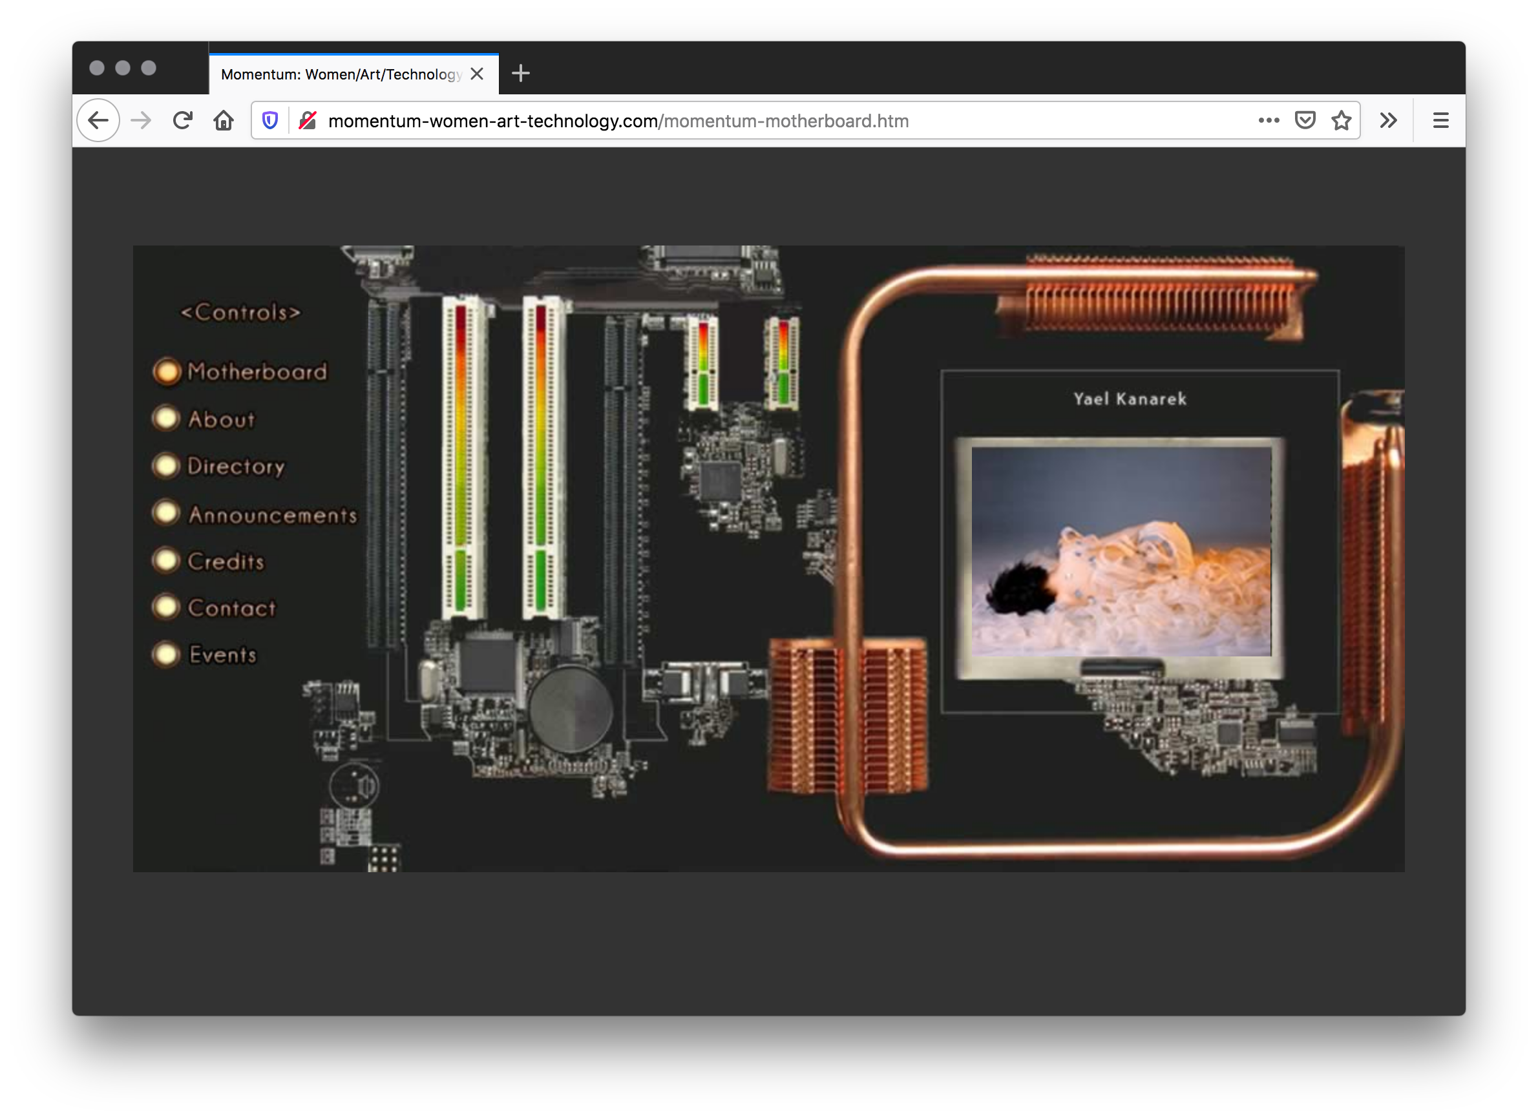This screenshot has height=1119, width=1538.
Task: Reload the page with refresh icon
Action: pos(182,121)
